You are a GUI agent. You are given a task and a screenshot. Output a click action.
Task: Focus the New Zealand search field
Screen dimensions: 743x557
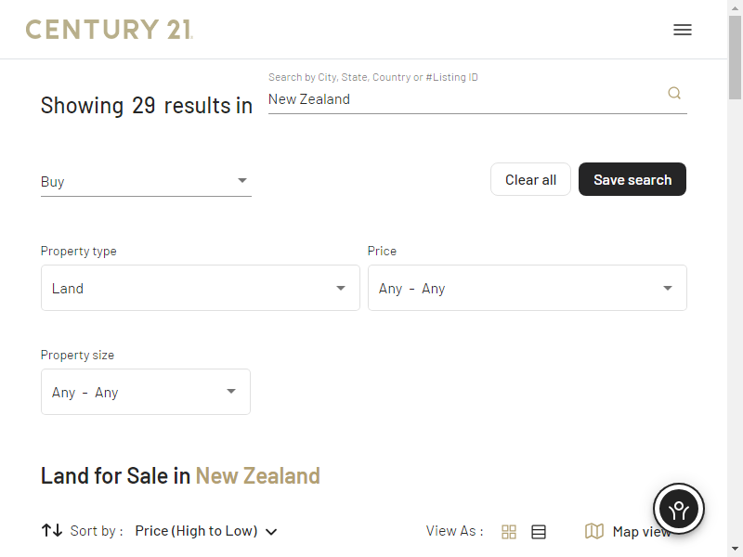pos(464,99)
